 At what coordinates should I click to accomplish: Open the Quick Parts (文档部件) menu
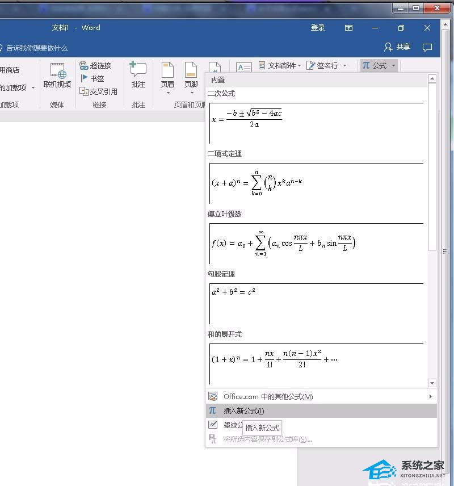280,65
